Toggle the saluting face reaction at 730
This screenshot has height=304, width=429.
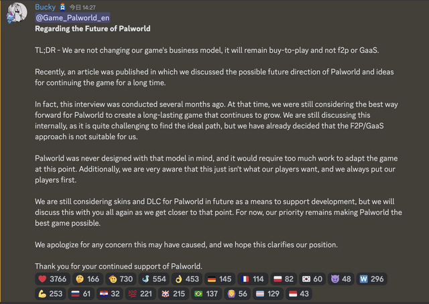pos(121,279)
